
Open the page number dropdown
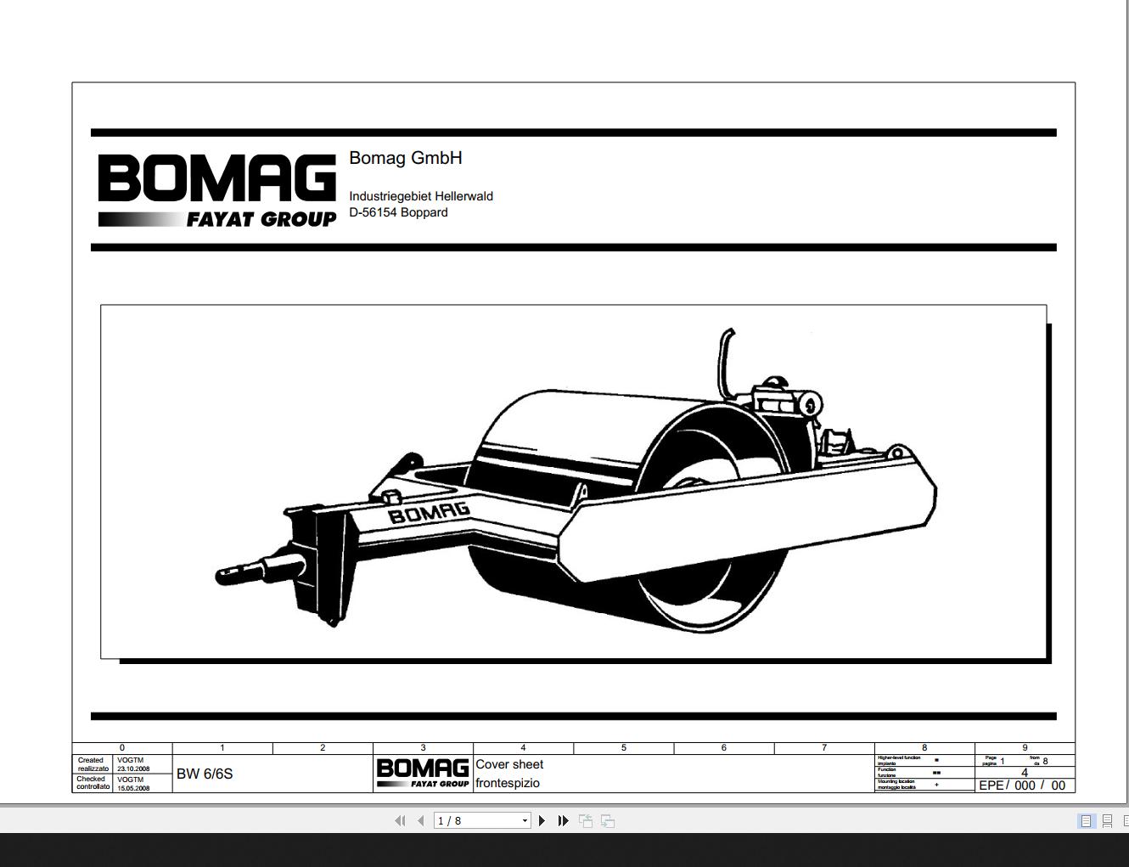[x=524, y=820]
